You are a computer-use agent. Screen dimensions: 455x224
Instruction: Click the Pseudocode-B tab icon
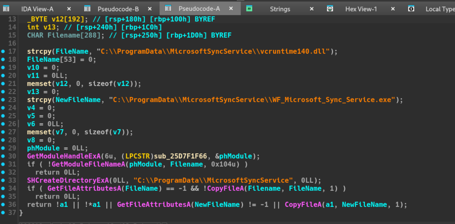point(87,9)
